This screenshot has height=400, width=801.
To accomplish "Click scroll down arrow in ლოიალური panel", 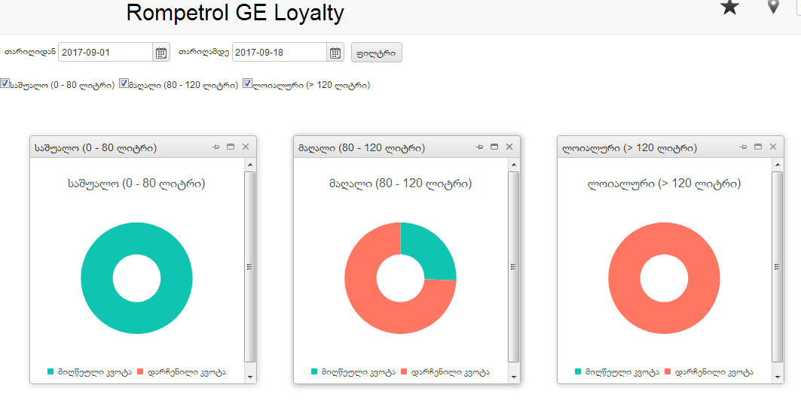I will 778,377.
